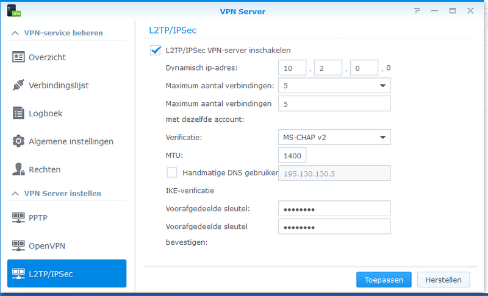Open the Verificatie MS-CHAP v2 dropdown
This screenshot has height=296, width=488.
[x=334, y=138]
